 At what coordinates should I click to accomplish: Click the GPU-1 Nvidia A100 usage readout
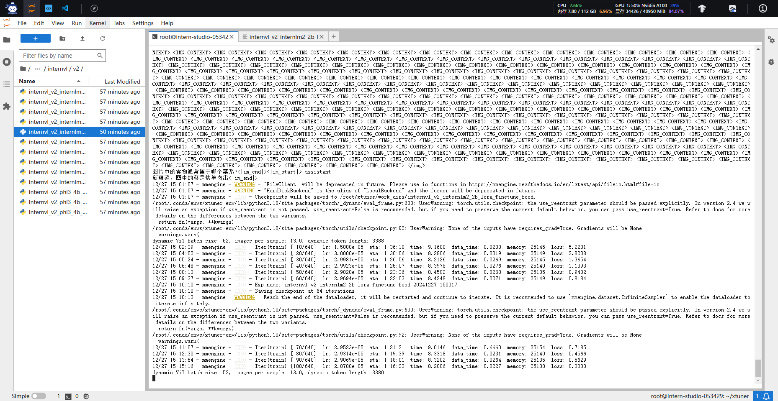point(647,5)
